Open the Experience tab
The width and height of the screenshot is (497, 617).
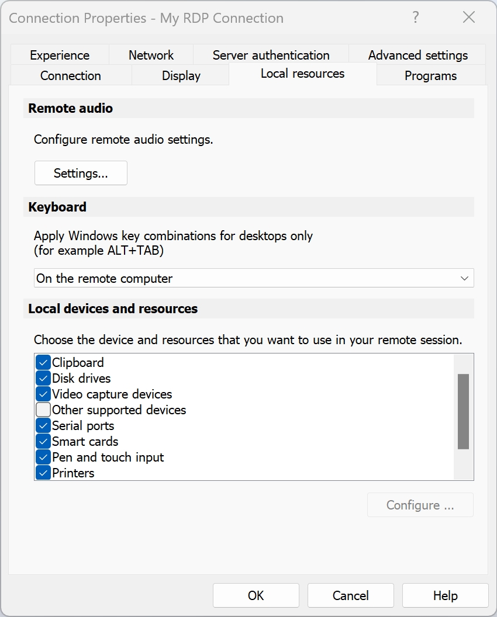60,55
